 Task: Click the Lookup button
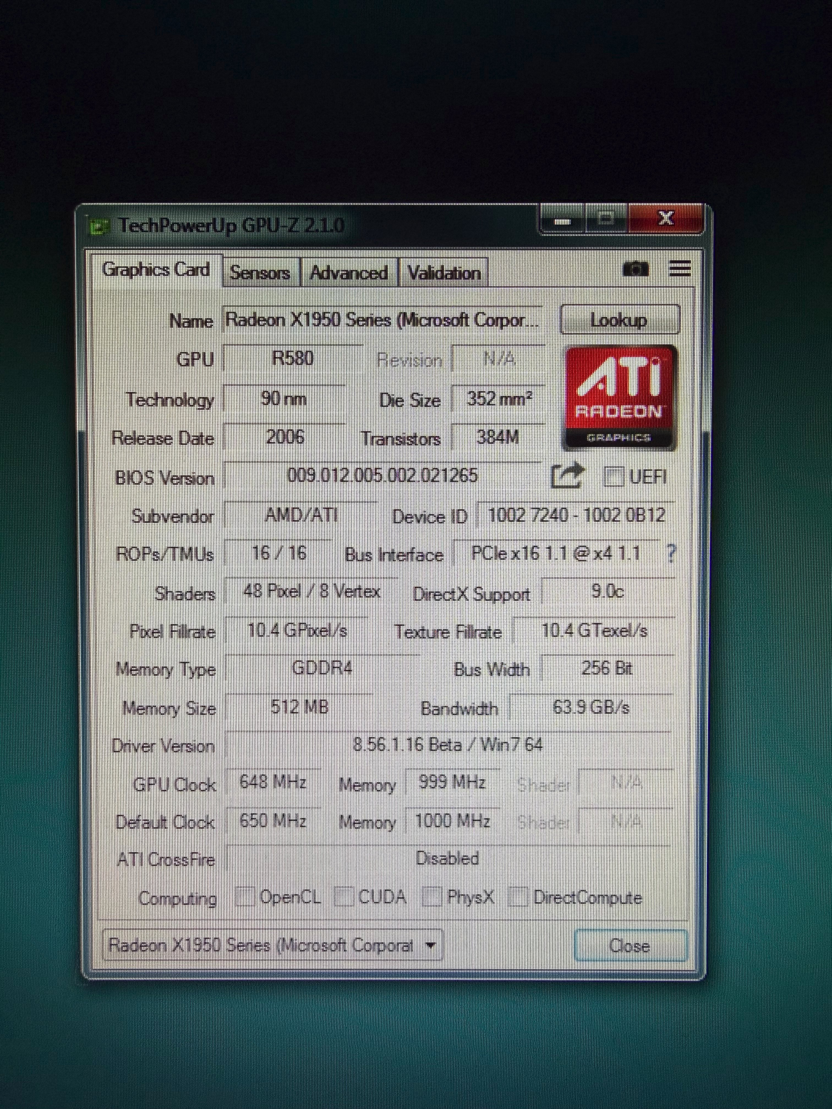[x=619, y=320]
